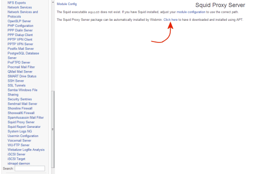Open the iSCSI Target module
The image size is (253, 174).
click(x=17, y=159)
